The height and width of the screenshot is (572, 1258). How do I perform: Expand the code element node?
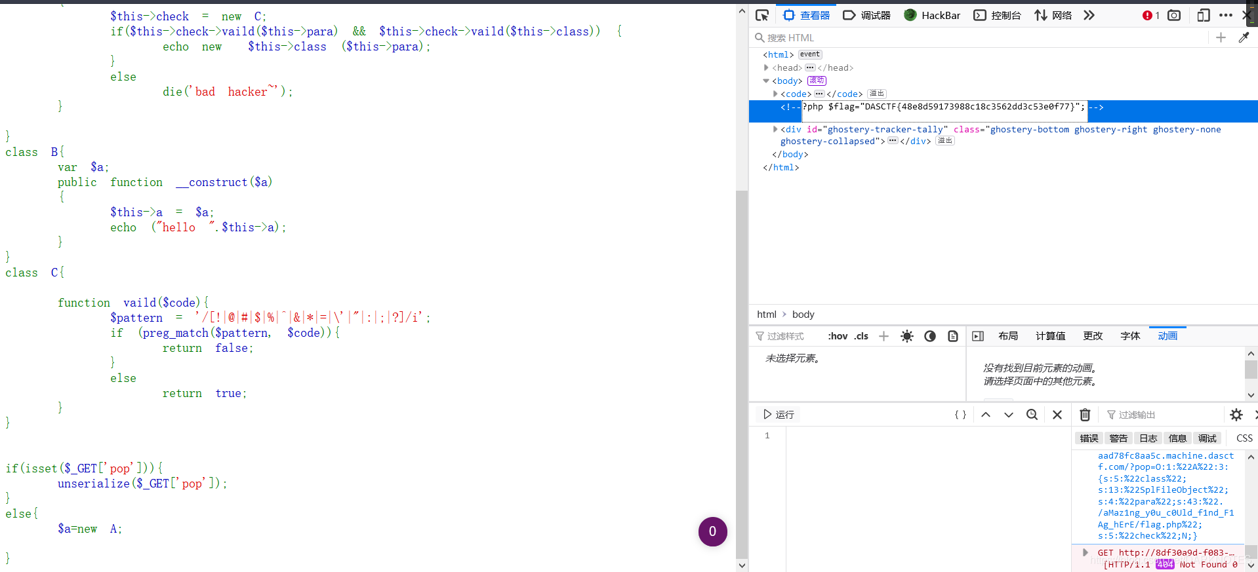click(x=775, y=94)
